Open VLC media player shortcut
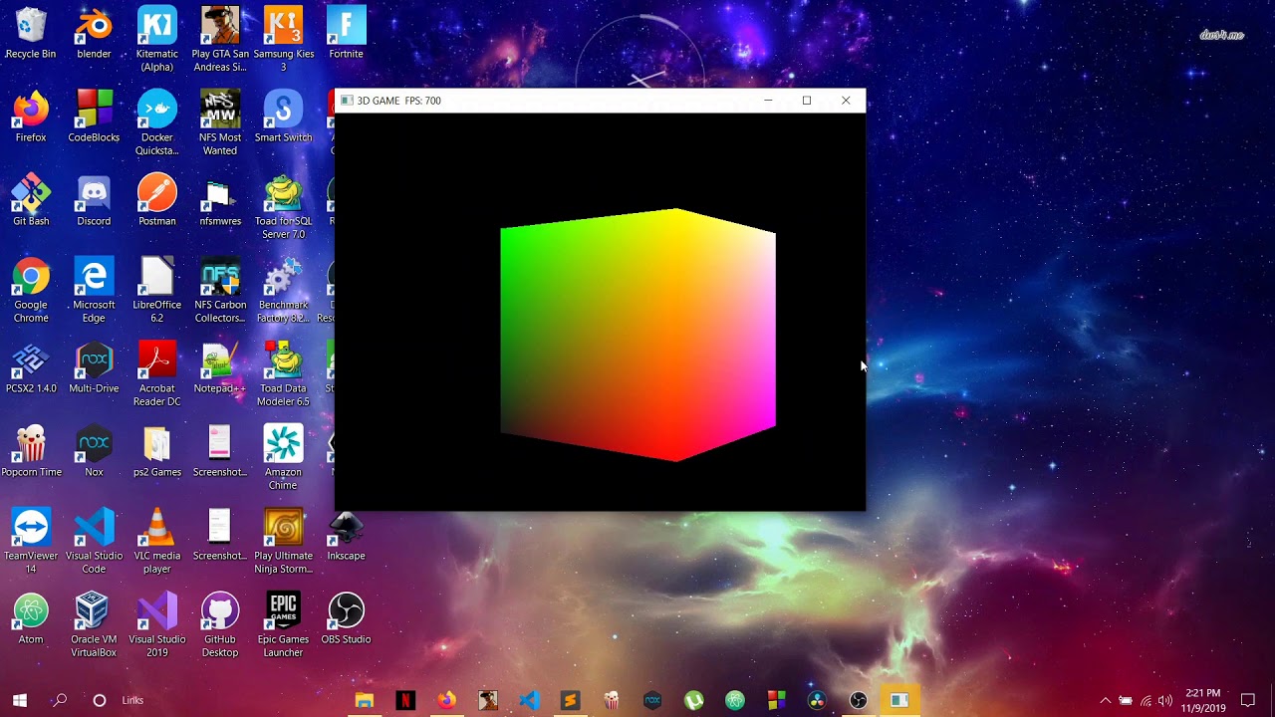The image size is (1275, 717). 156,542
